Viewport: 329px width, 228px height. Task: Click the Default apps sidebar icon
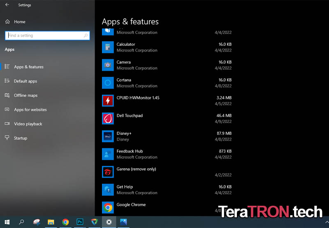tap(7, 81)
